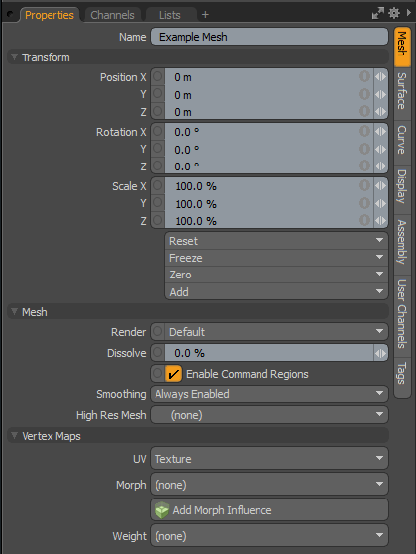Click the Scale Z slider arrows icon
Screen dimensions: 416x554
(380, 220)
